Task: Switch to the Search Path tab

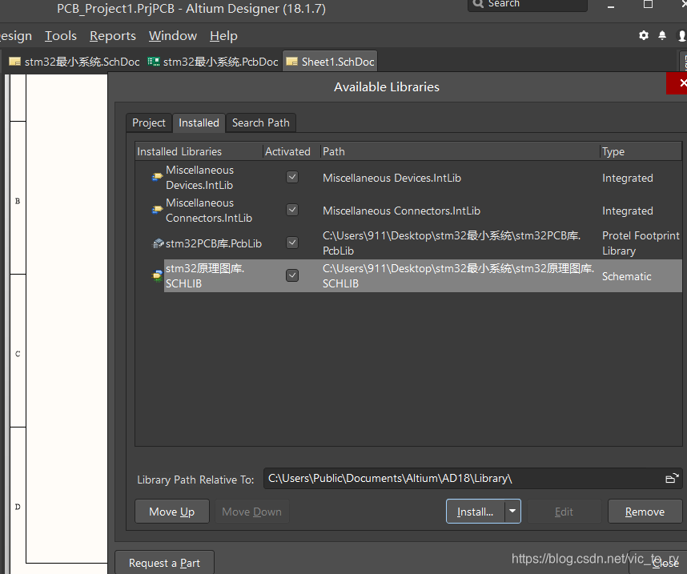Action: pos(261,122)
